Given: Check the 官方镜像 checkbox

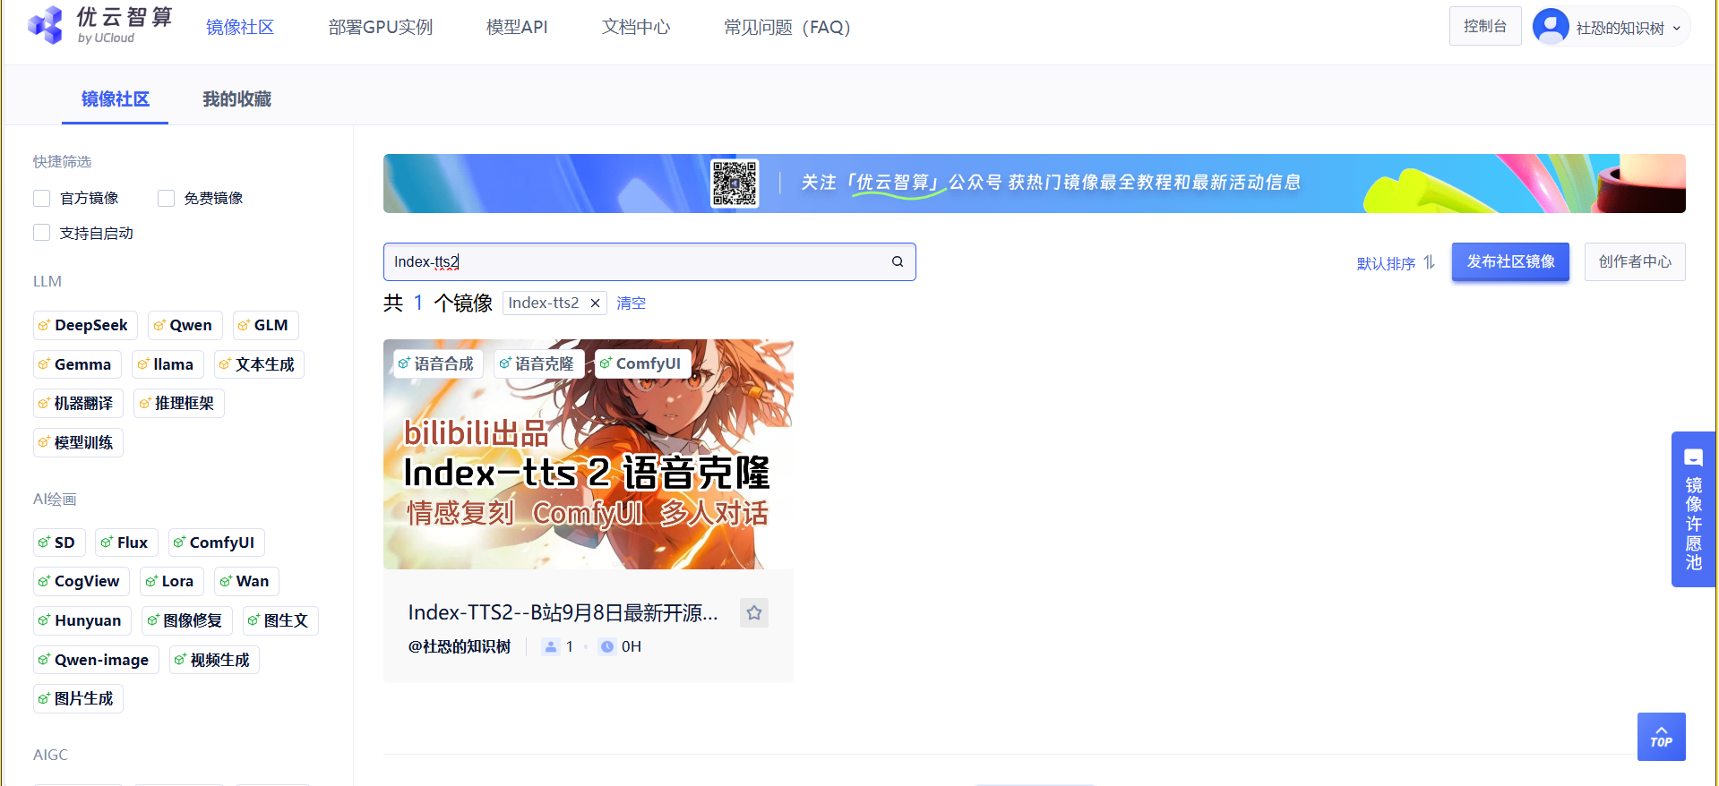Looking at the screenshot, I should tap(41, 198).
